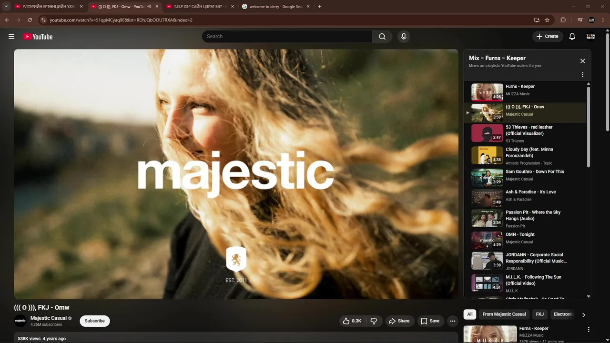Open the YouTube hamburger guide menu

pos(11,37)
